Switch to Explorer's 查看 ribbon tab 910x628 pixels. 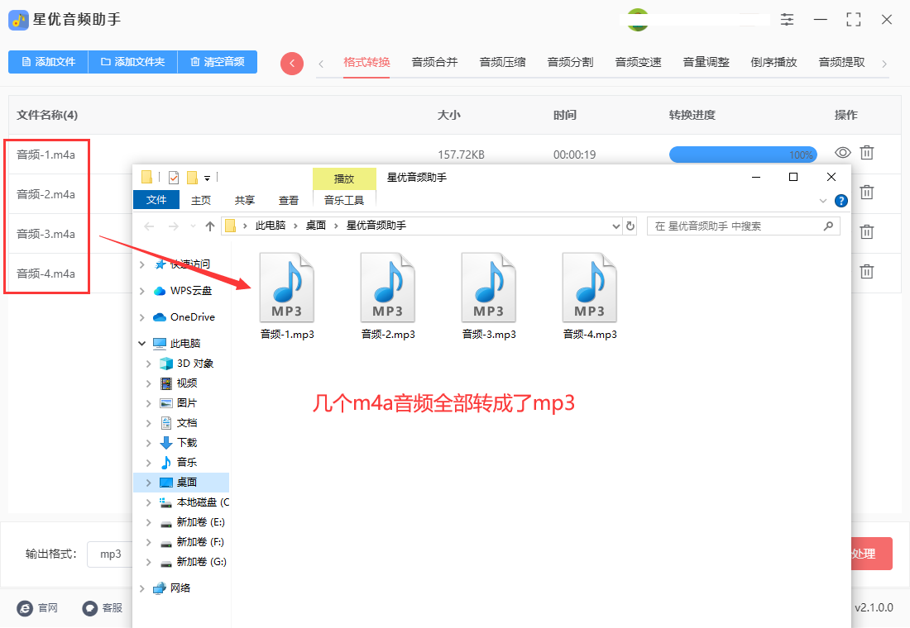tap(289, 200)
